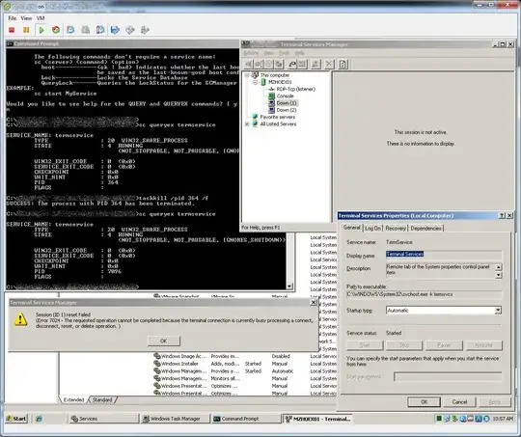The height and width of the screenshot is (437, 521).
Task: Click the grayed X icon in Terminal Services Manager toolbar
Action: [329, 64]
